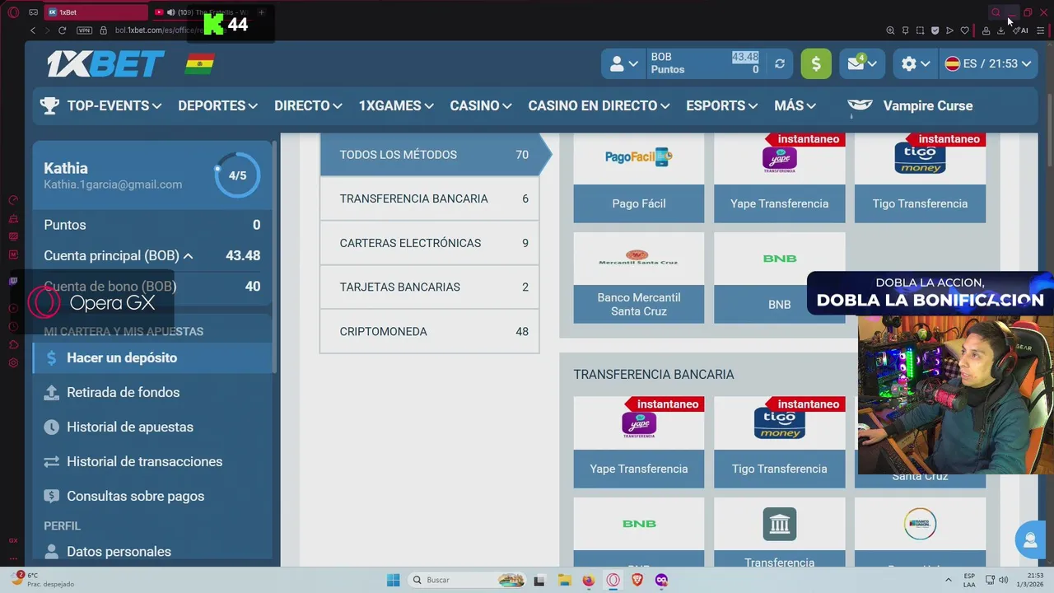The width and height of the screenshot is (1054, 593).
Task: Switch to The Fratellis YouTube tab
Action: click(x=202, y=12)
